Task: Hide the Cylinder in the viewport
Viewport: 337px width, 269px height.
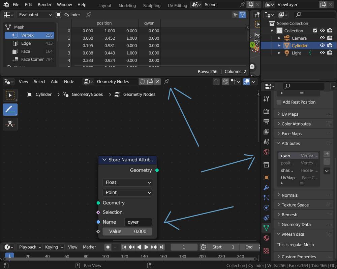Action: point(322,45)
